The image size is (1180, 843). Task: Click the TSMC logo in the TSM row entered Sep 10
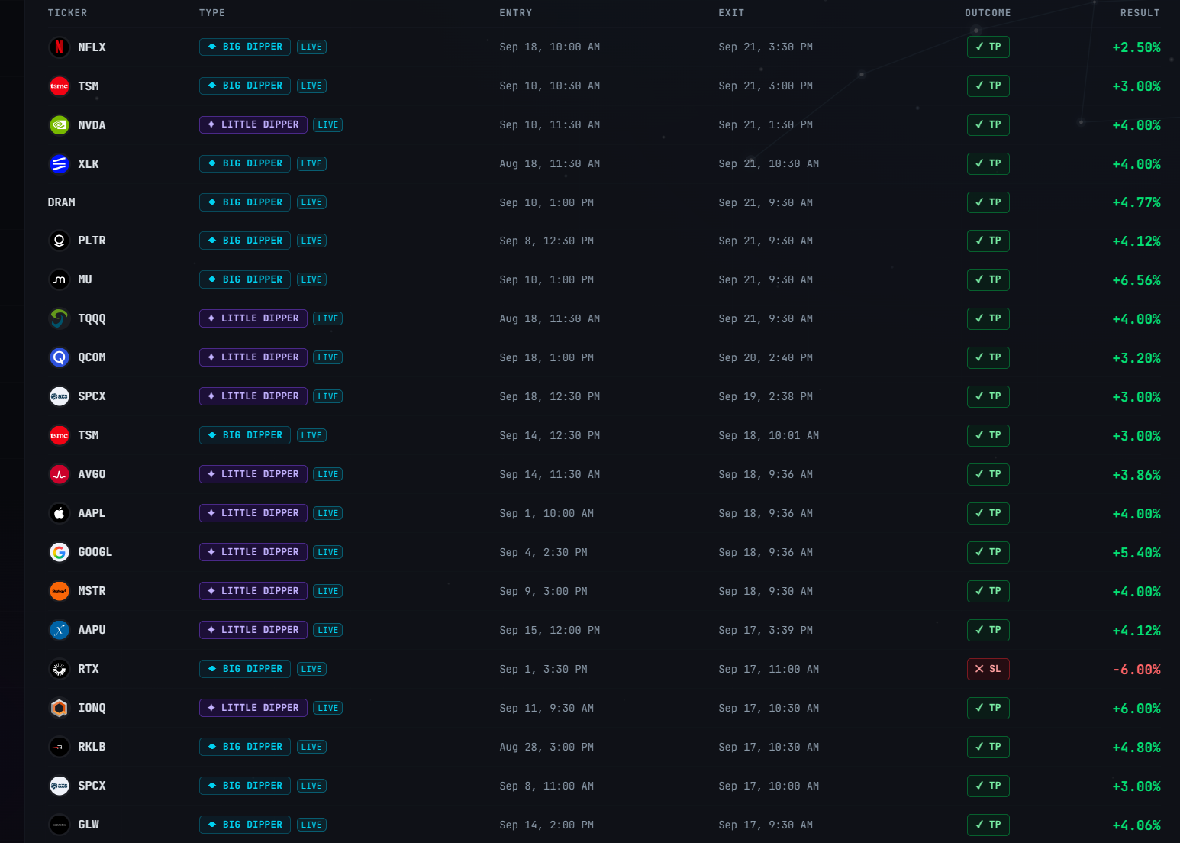60,86
